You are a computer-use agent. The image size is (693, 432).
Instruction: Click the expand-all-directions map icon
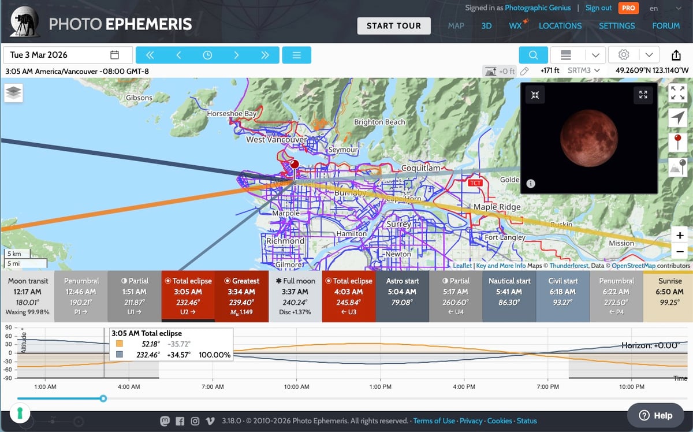pyautogui.click(x=677, y=92)
